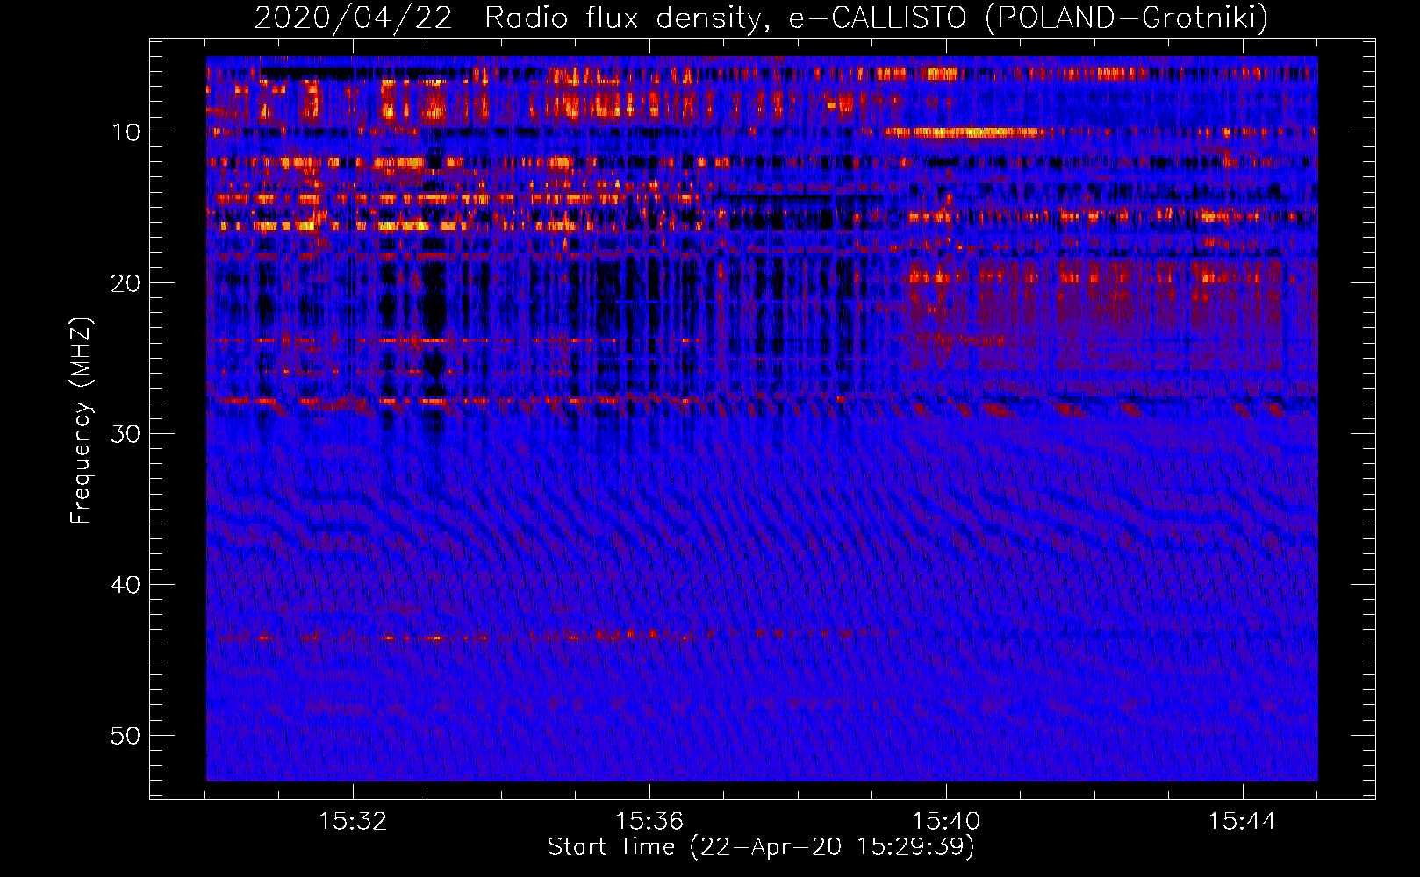Viewport: 1420px width, 877px height.
Task: Click the 15:36 time tick label
Action: 649,821
